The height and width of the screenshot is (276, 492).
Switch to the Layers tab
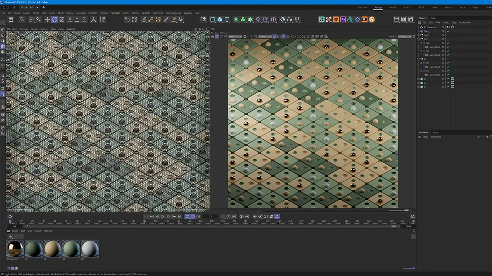pyautogui.click(x=436, y=132)
